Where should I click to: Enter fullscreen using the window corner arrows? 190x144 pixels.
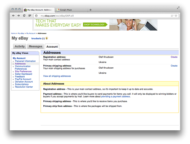(x=178, y=8)
